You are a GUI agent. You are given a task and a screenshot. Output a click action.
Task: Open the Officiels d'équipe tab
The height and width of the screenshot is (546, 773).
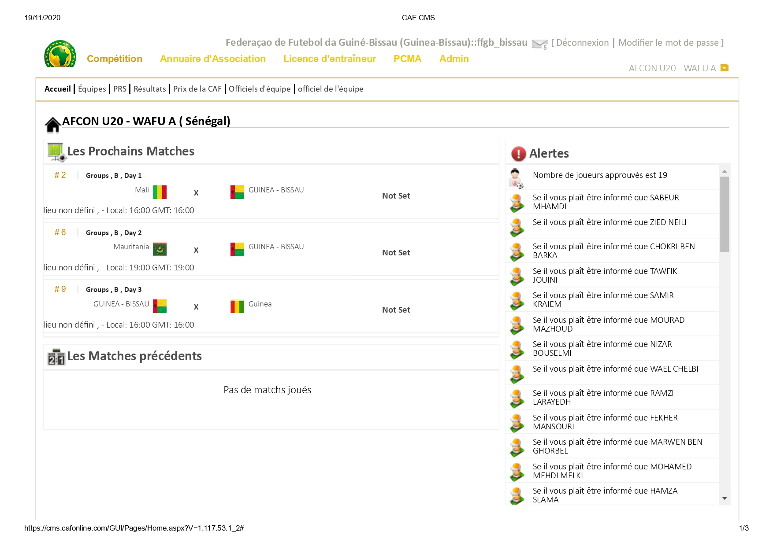coord(260,89)
